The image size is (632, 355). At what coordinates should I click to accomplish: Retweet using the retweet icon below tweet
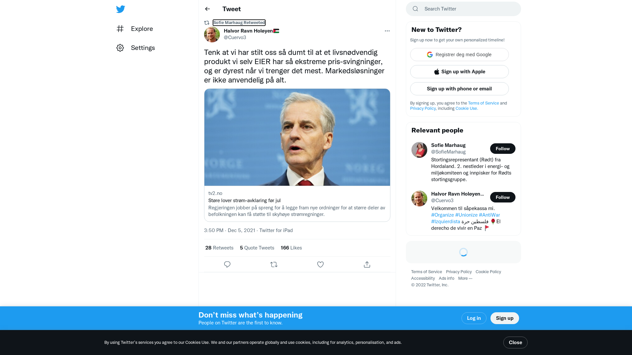click(274, 264)
